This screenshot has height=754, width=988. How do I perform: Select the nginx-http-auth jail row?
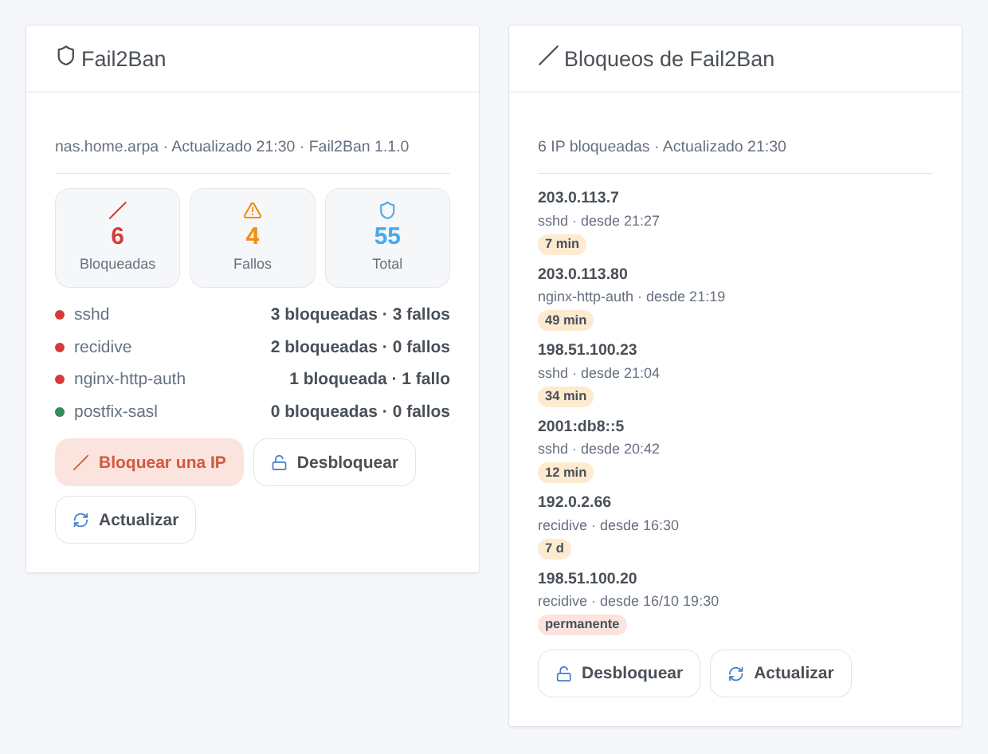(253, 379)
